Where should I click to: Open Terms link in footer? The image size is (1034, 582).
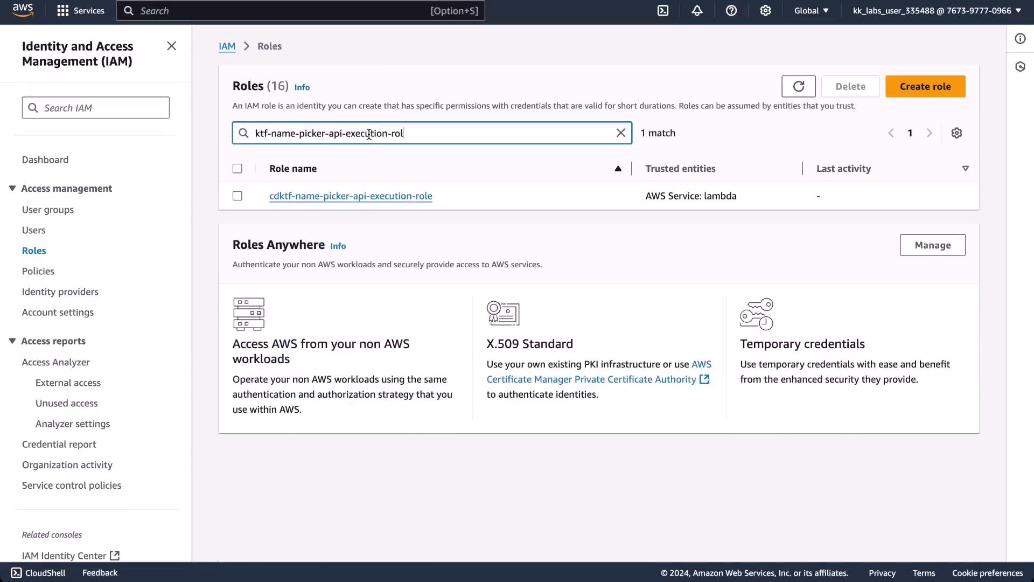924,573
